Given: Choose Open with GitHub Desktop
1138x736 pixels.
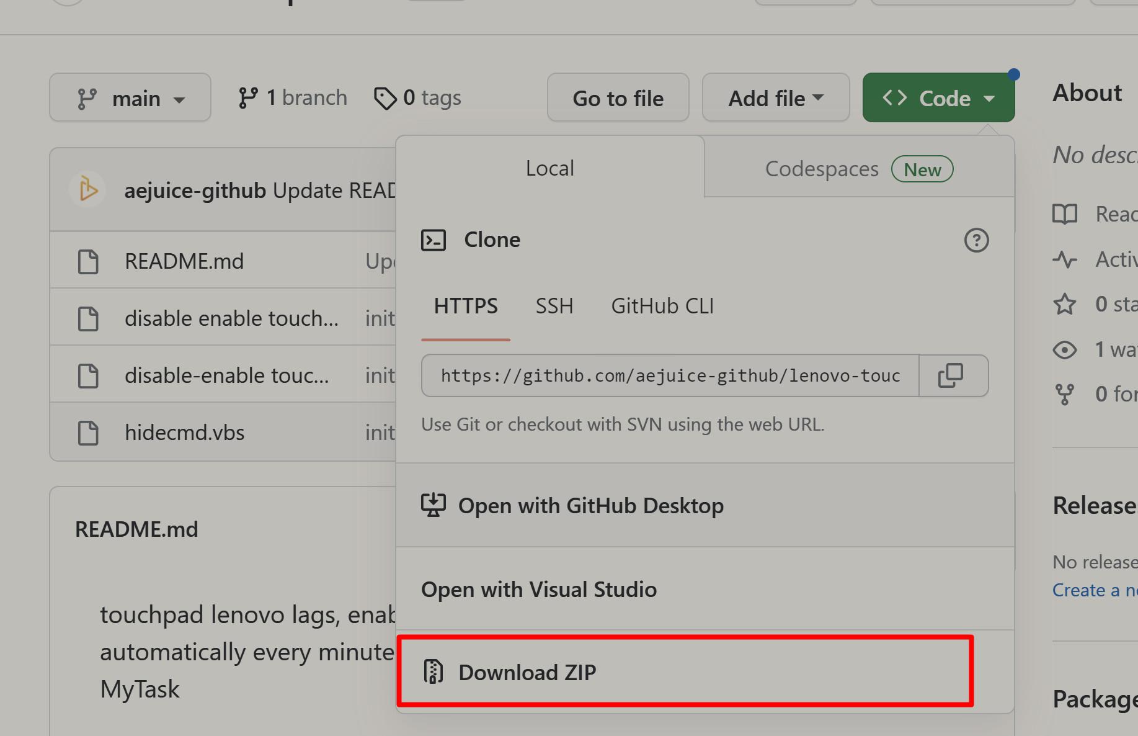Looking at the screenshot, I should pos(590,506).
